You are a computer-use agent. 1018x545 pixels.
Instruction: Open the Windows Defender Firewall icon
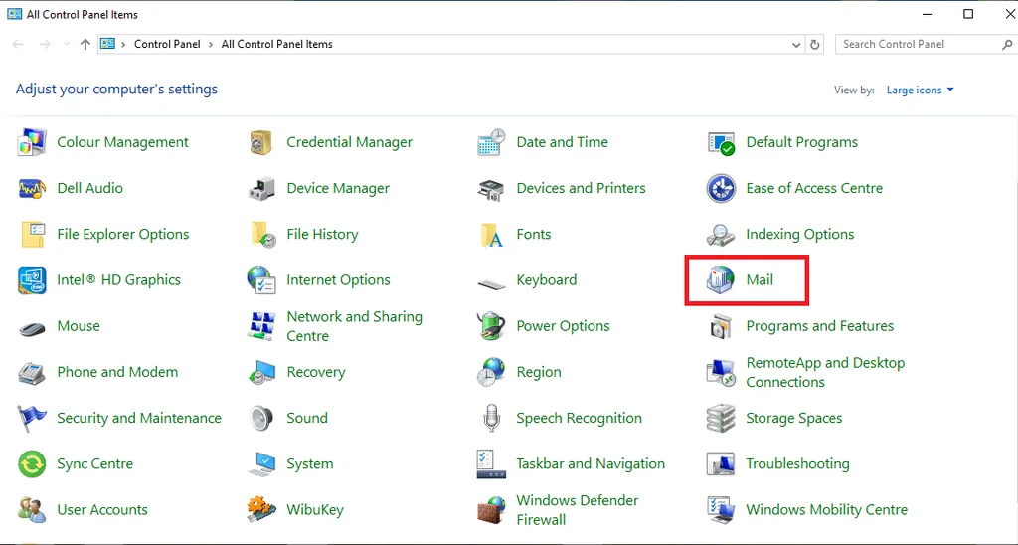[x=491, y=510]
